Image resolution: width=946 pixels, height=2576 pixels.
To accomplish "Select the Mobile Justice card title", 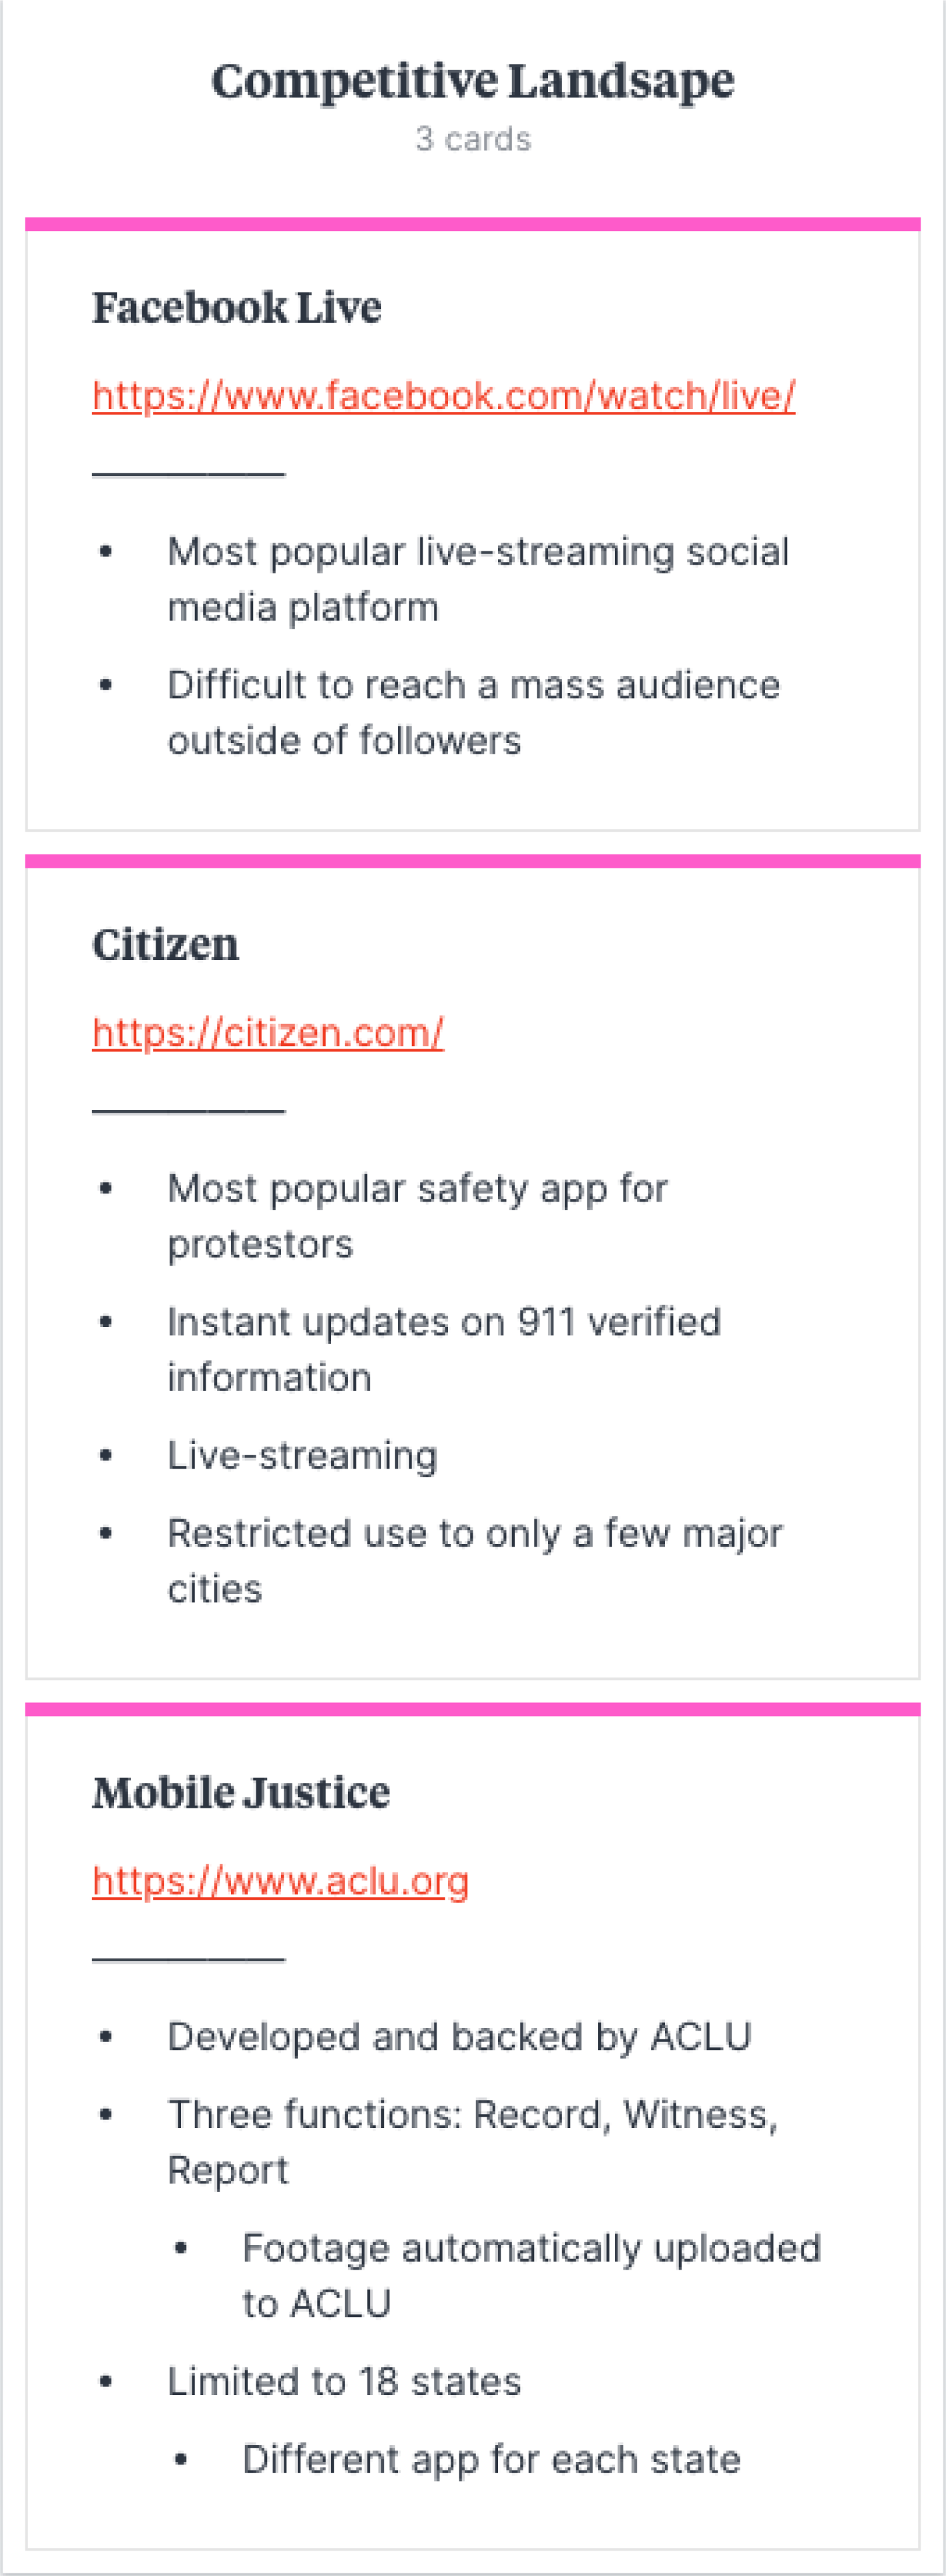I will coord(241,1792).
